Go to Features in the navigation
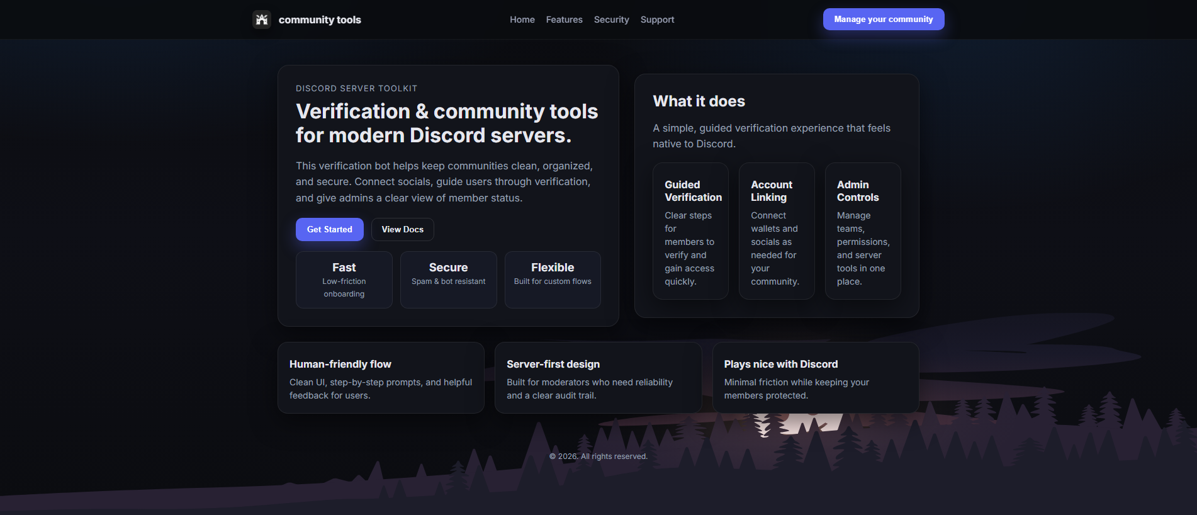Image resolution: width=1197 pixels, height=515 pixels. (565, 20)
